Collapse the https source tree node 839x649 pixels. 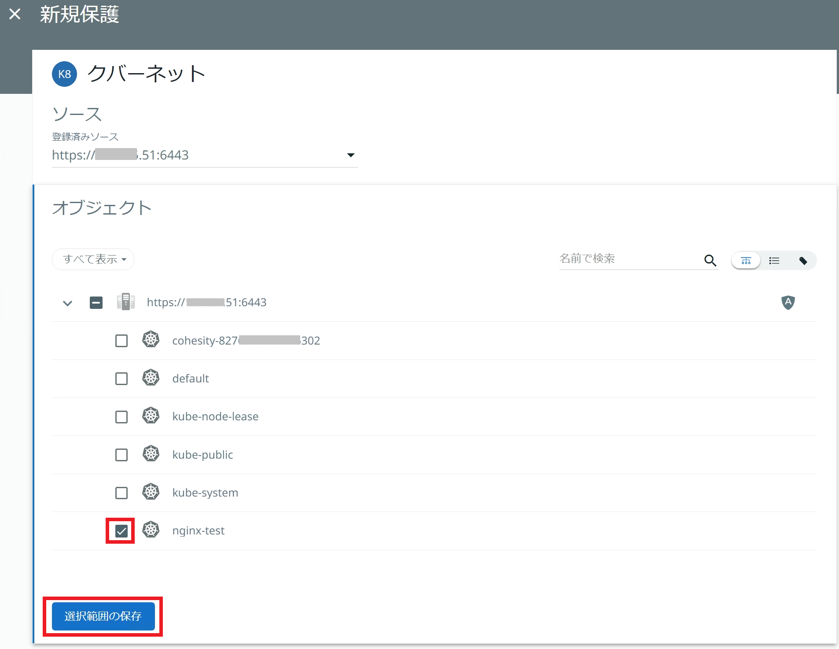(x=67, y=303)
